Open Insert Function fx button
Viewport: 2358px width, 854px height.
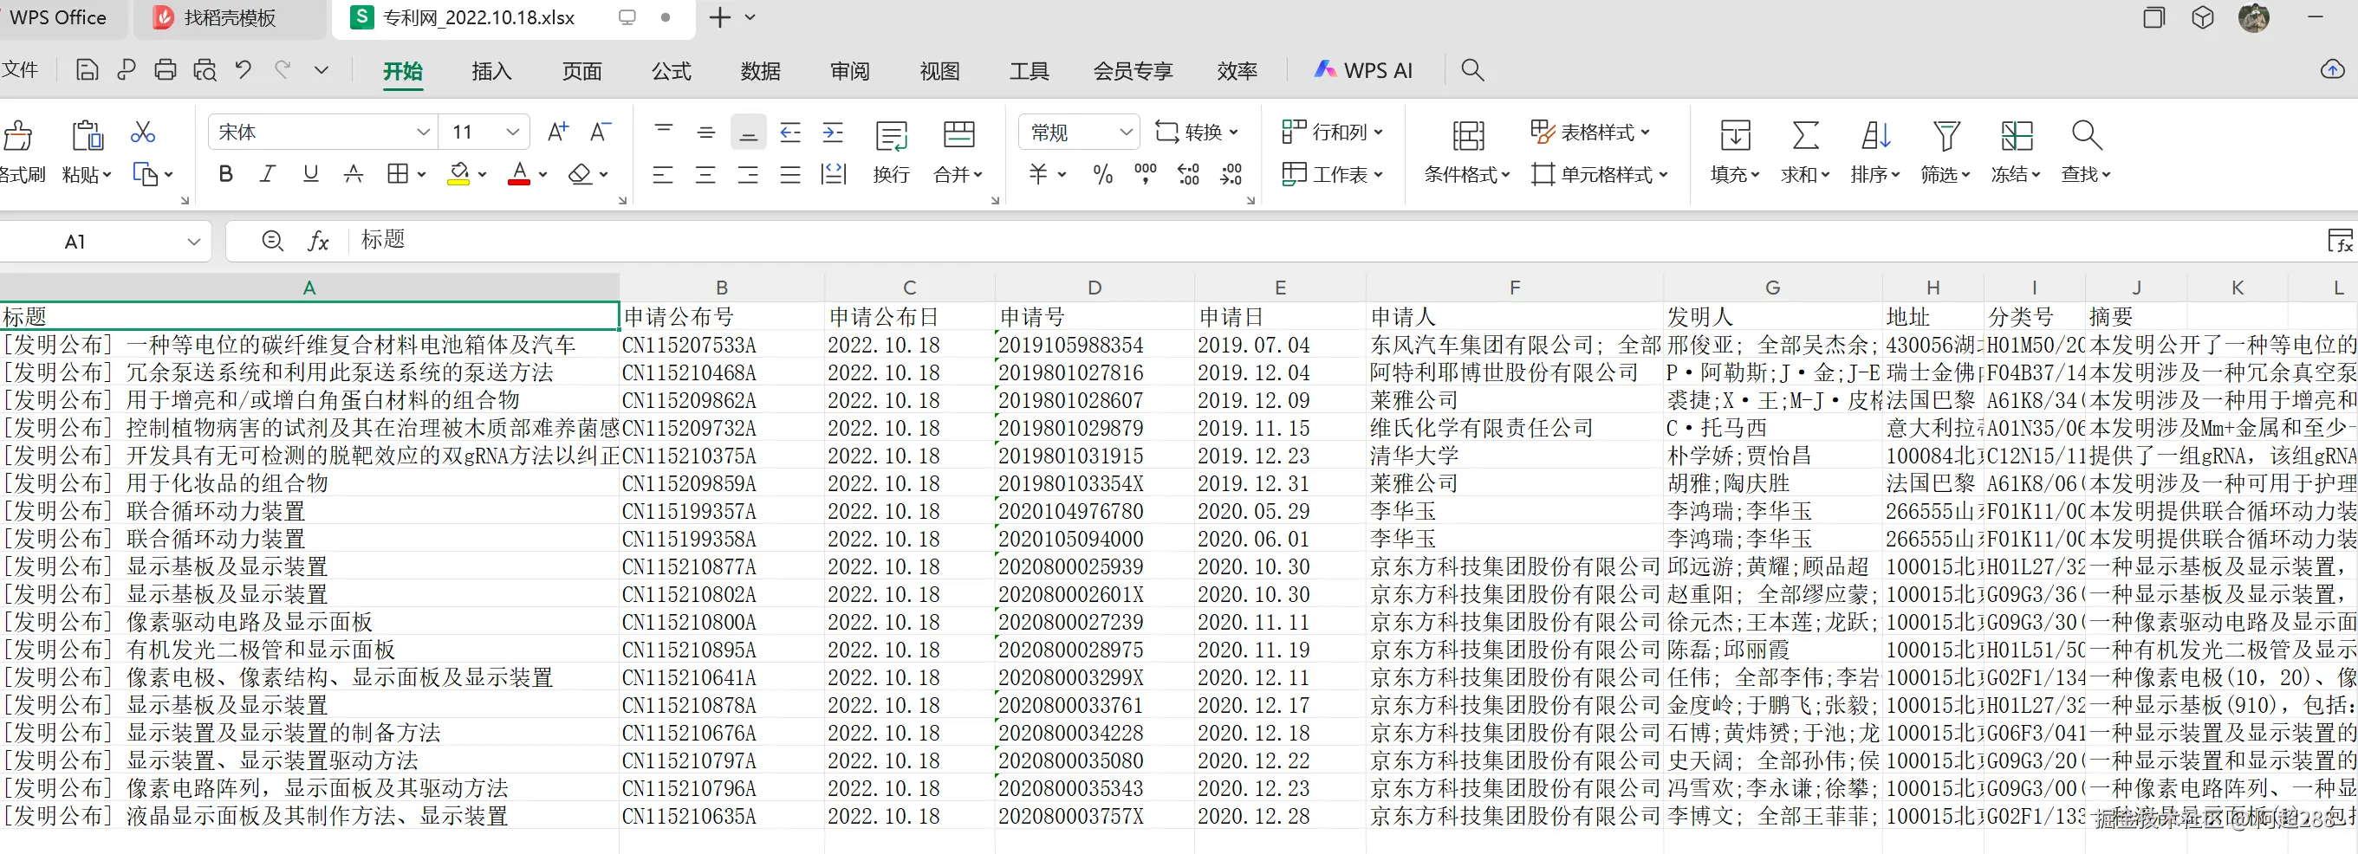click(x=318, y=241)
